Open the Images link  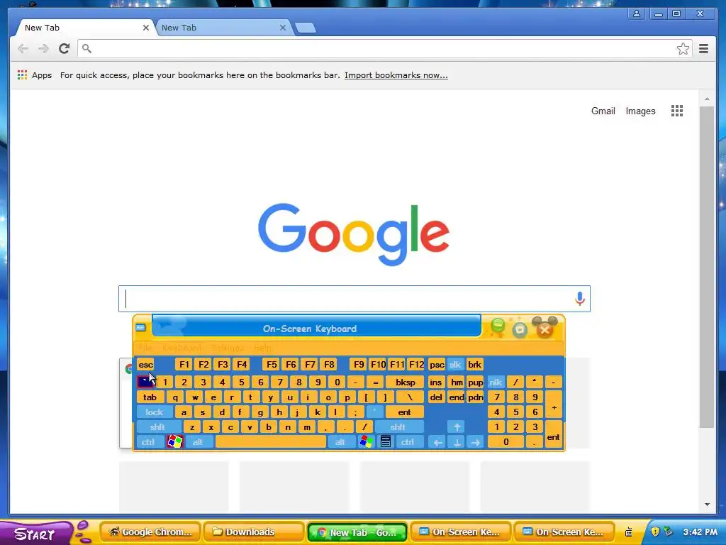[x=640, y=111]
